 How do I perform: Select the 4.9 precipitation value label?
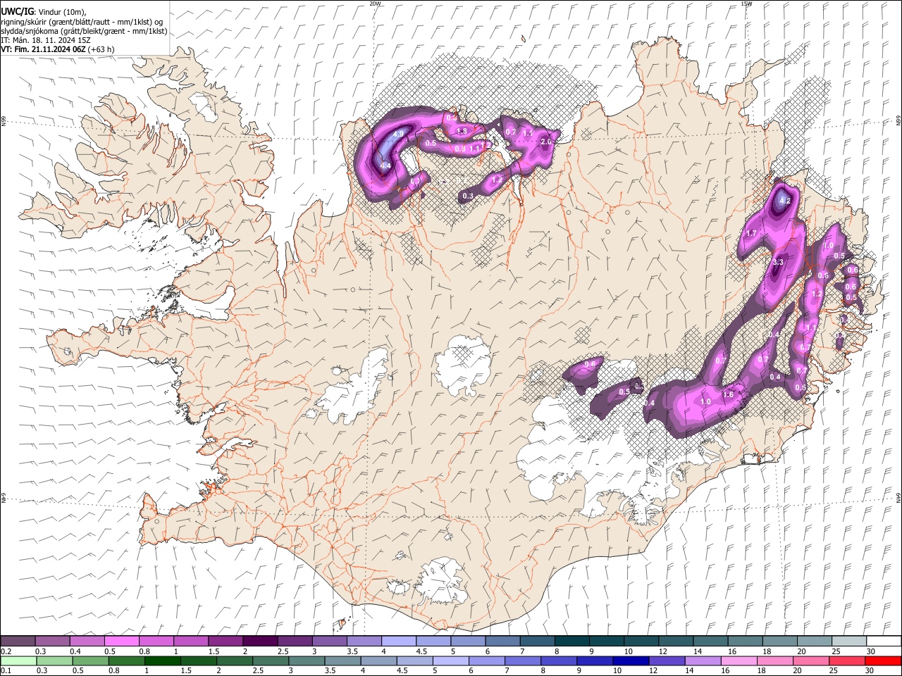pos(398,134)
